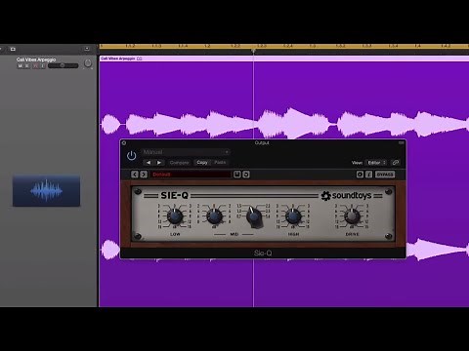Click ruler position 1.4
The height and width of the screenshot is (351, 469).
point(417,46)
